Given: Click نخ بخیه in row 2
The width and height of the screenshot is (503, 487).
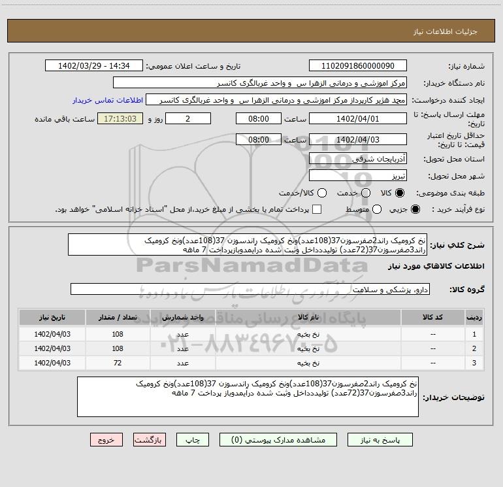Looking at the screenshot, I should [x=308, y=348].
